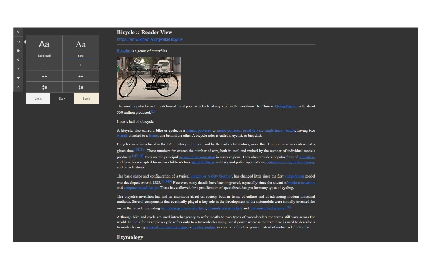Image resolution: width=432 pixels, height=270 pixels.
Task: Open the single-track vehicle link
Action: [280, 131]
